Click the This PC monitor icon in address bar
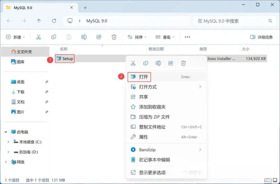The image size is (280, 184). click(70, 21)
